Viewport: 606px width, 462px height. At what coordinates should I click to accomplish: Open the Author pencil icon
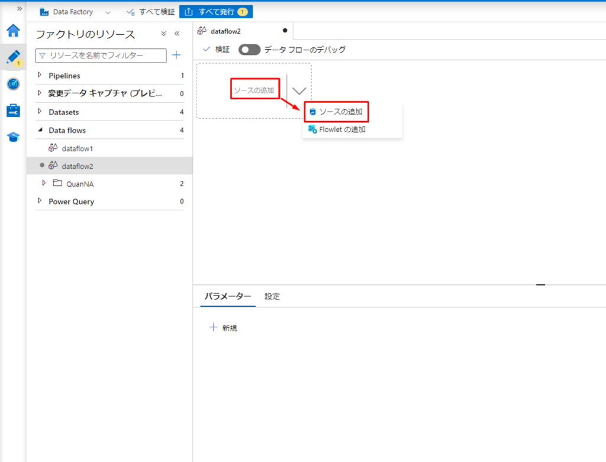[13, 57]
